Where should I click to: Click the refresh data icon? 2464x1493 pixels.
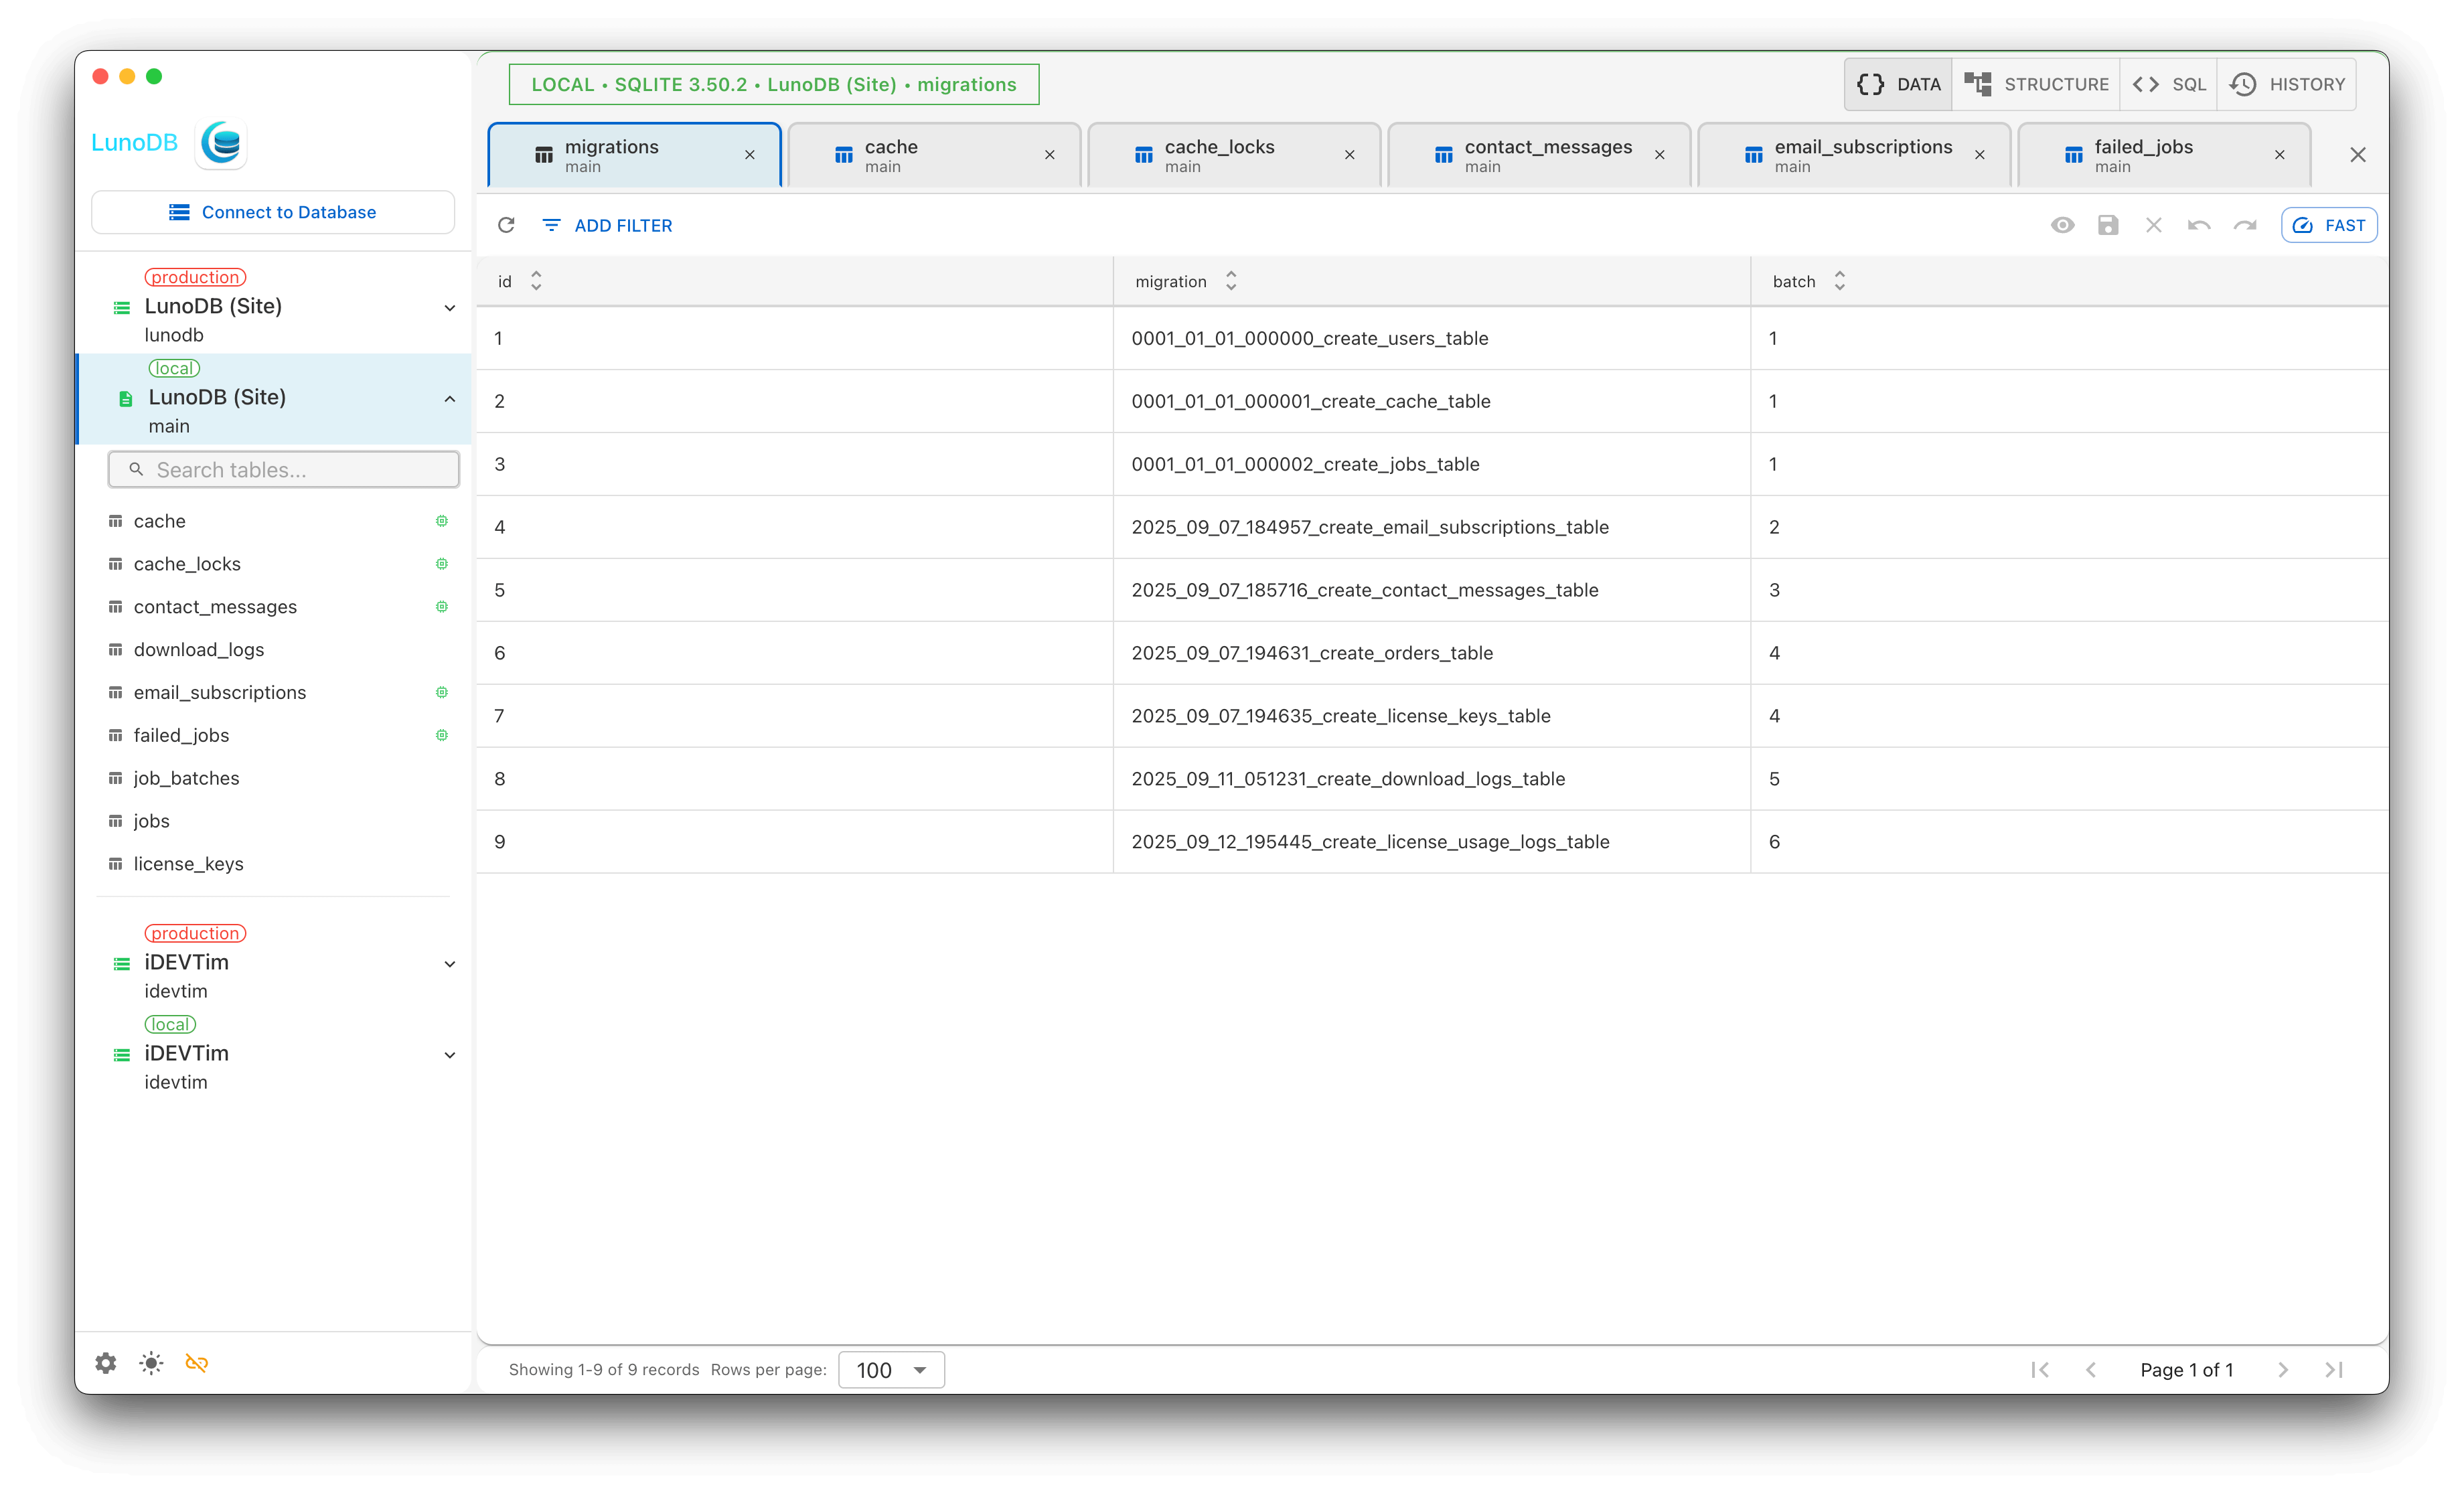pos(506,225)
